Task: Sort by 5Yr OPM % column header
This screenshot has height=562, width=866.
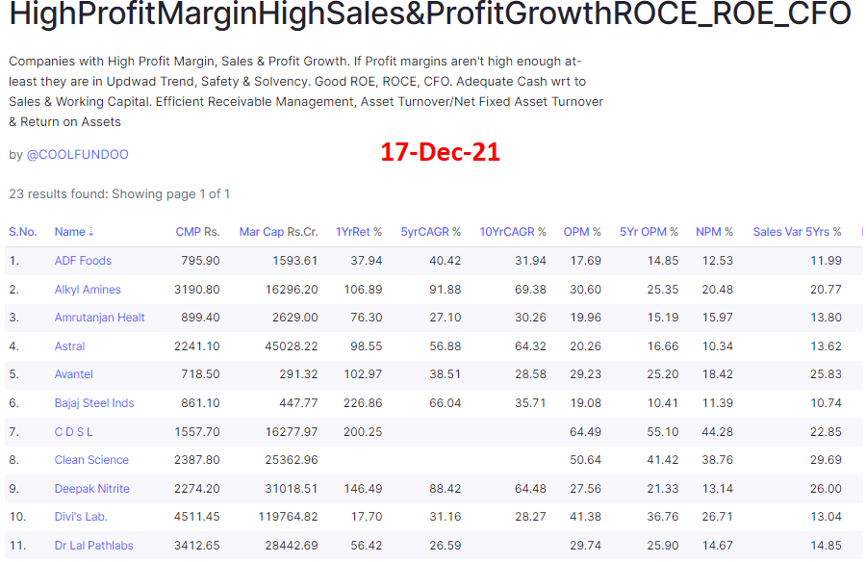Action: tap(649, 232)
